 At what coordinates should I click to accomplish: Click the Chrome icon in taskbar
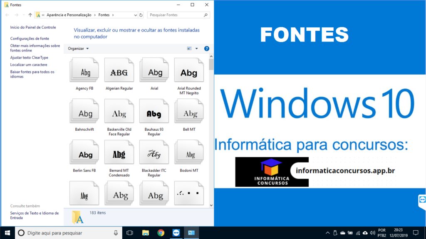click(x=161, y=233)
